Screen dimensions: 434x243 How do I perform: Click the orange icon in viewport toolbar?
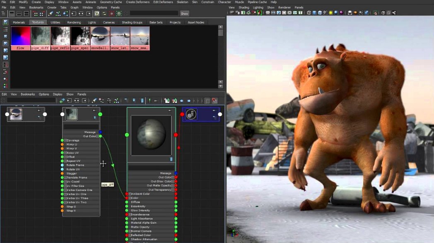[x=355, y=13]
